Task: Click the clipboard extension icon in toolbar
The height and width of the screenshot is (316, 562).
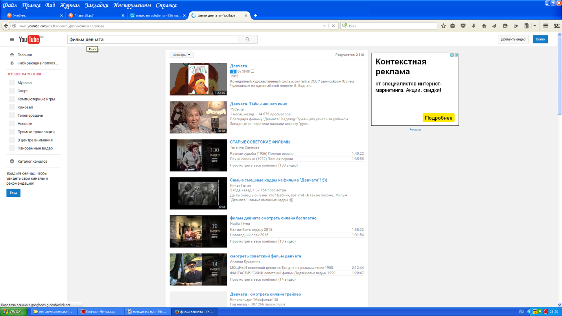Action: (x=526, y=26)
